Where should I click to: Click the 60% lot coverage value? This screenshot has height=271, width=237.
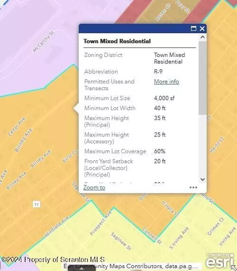coord(159,151)
